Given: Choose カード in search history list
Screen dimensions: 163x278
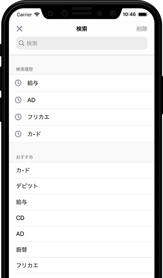Looking at the screenshot, I should 82,134.
